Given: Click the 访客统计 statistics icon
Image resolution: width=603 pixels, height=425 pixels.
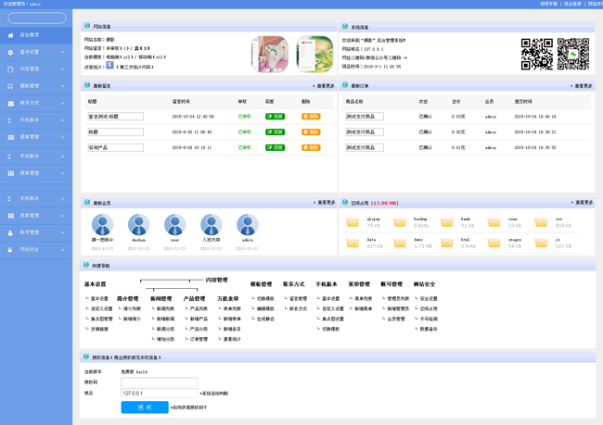Looking at the screenshot, I should pos(109,66).
